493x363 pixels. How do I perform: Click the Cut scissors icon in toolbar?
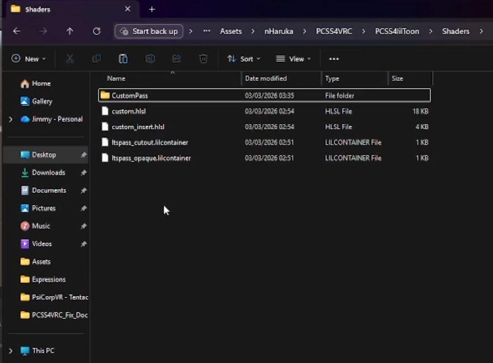(70, 59)
